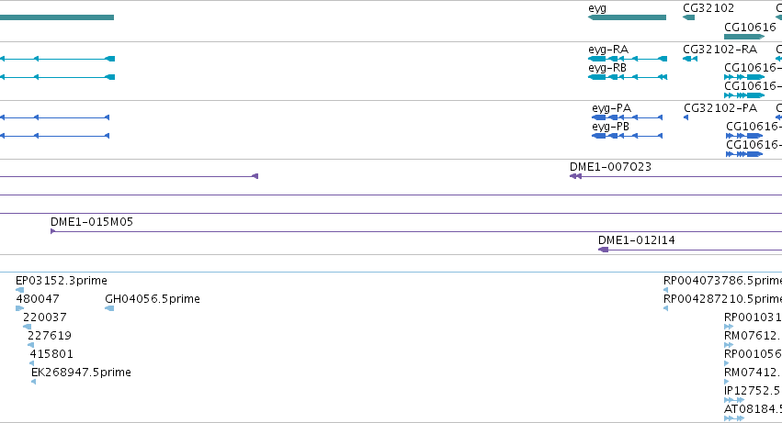Click the IP12752.5 EST label
The image size is (782, 423).
754,391
